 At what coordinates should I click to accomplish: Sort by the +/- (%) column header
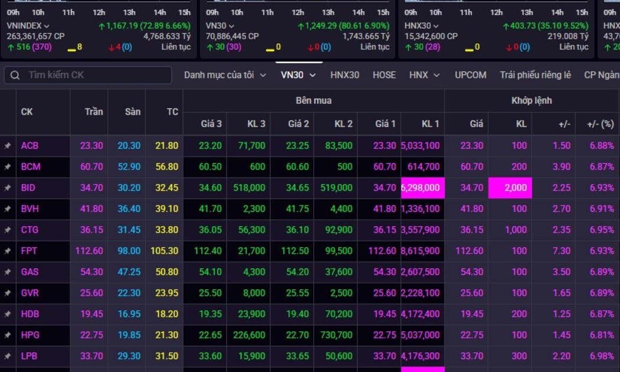click(x=600, y=124)
